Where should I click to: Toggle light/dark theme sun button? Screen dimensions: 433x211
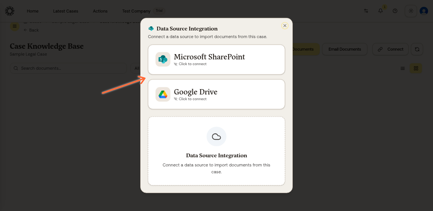[411, 11]
